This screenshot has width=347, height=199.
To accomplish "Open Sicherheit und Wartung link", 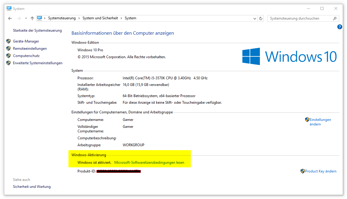I will pyautogui.click(x=32, y=187).
